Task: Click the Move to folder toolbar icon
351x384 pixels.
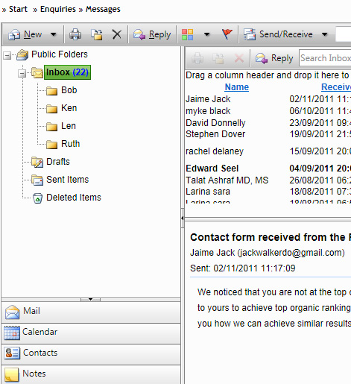Action: tap(96, 34)
